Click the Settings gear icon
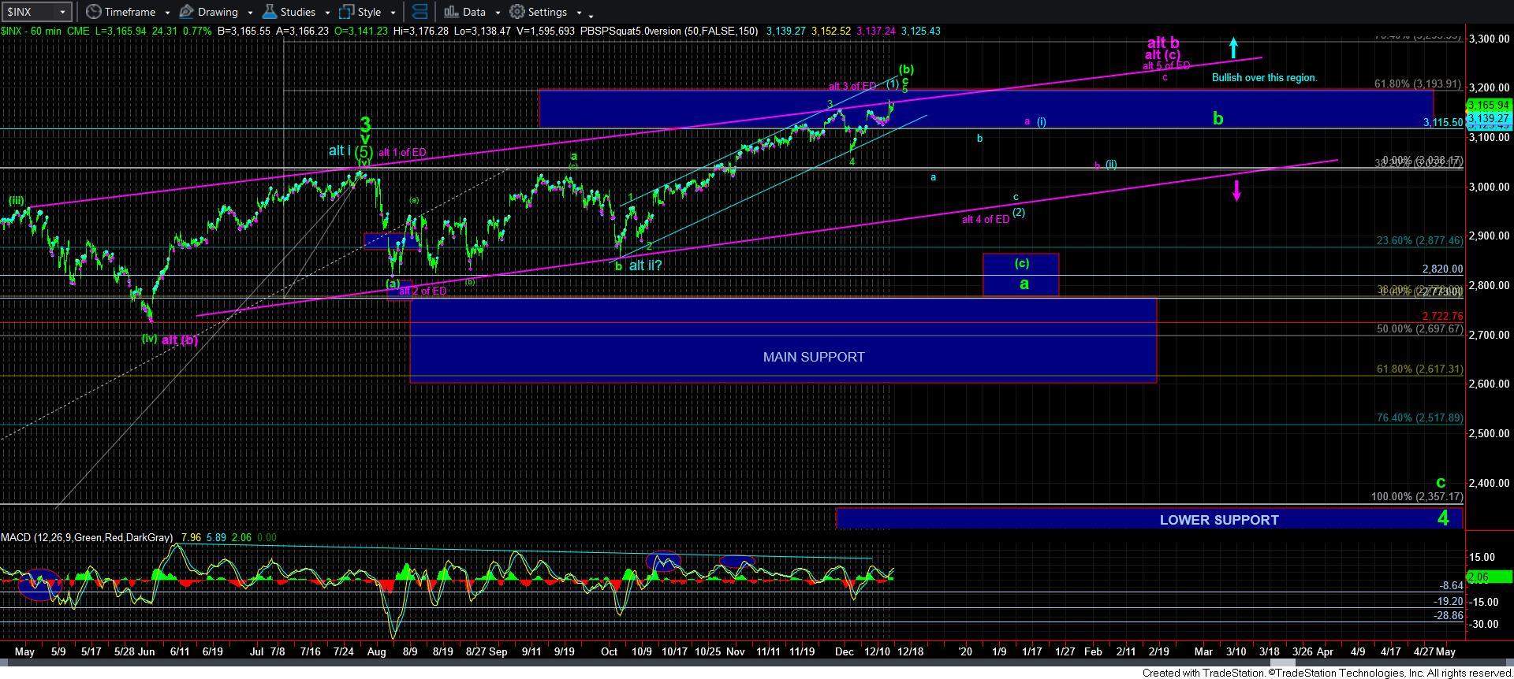The width and height of the screenshot is (1514, 679). (x=517, y=12)
